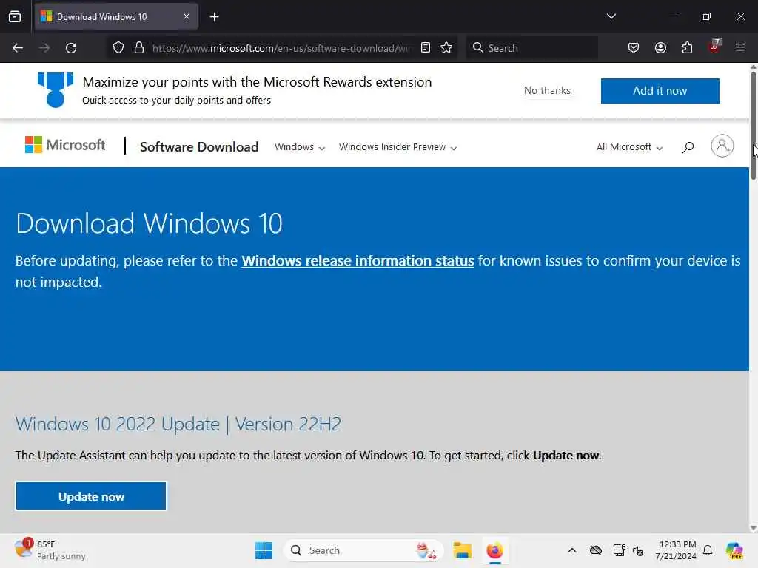758x568 pixels.
Task: Click the Microsoft logo
Action: pyautogui.click(x=65, y=145)
